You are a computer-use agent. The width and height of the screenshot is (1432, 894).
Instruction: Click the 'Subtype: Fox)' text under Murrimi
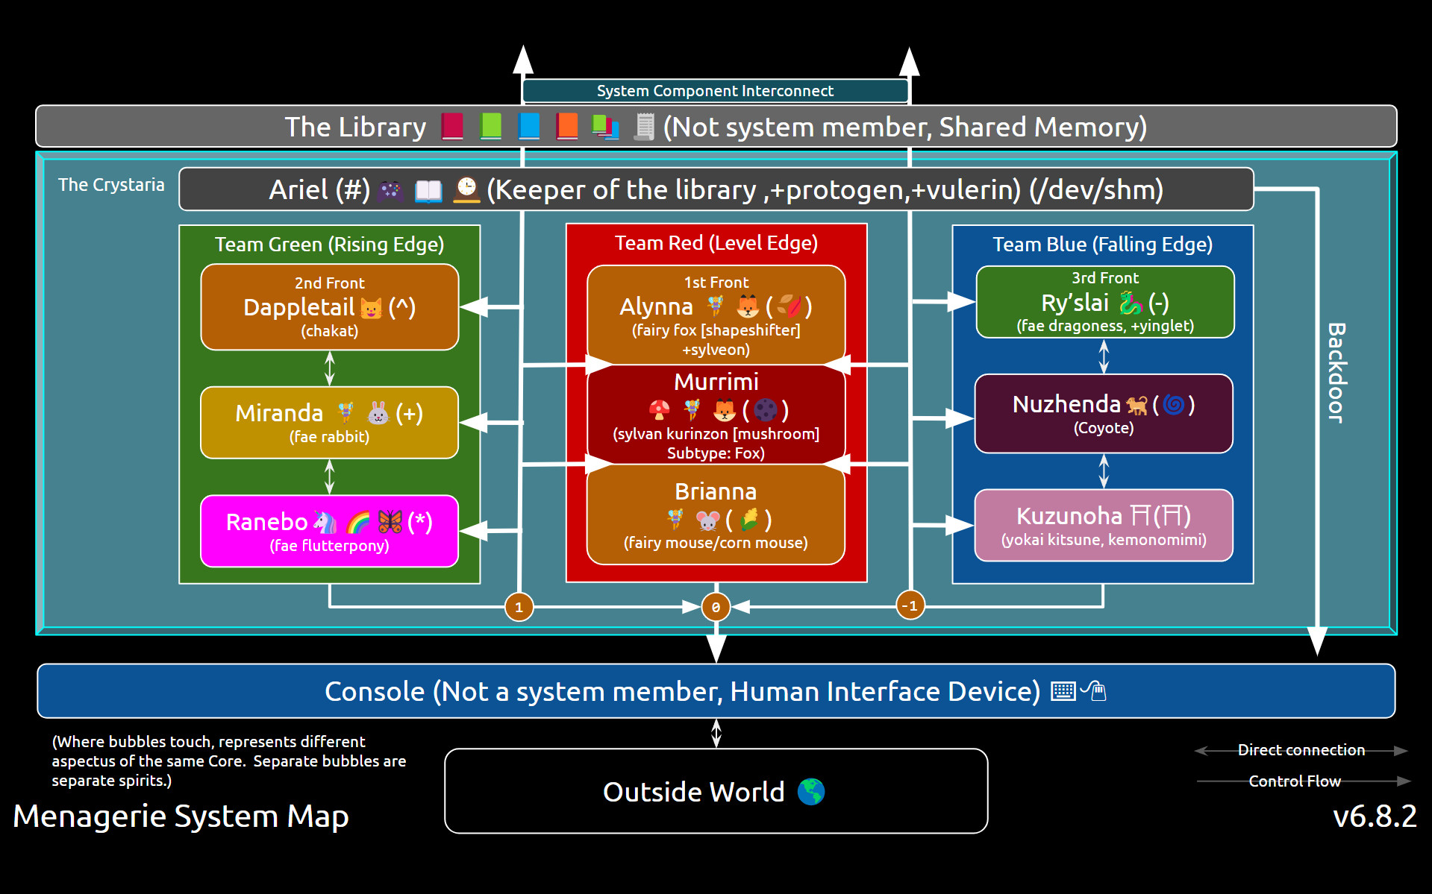pos(716,453)
